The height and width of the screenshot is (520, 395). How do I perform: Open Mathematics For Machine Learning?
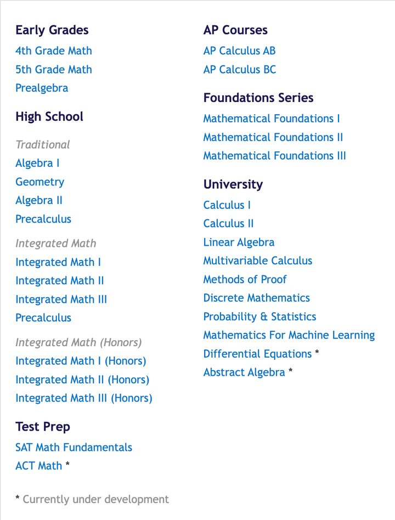pyautogui.click(x=289, y=335)
